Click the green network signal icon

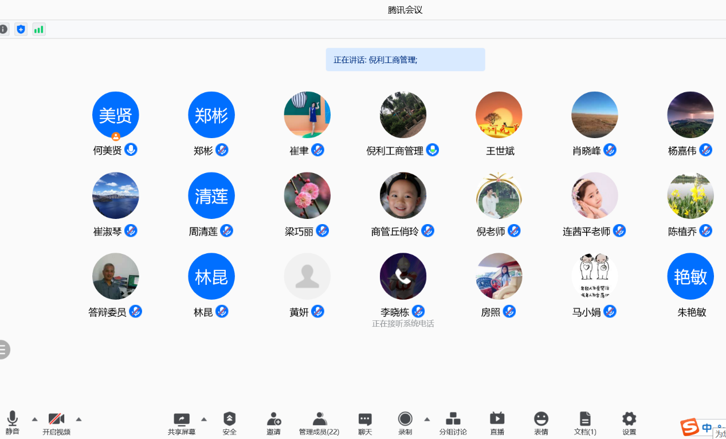(x=38, y=29)
